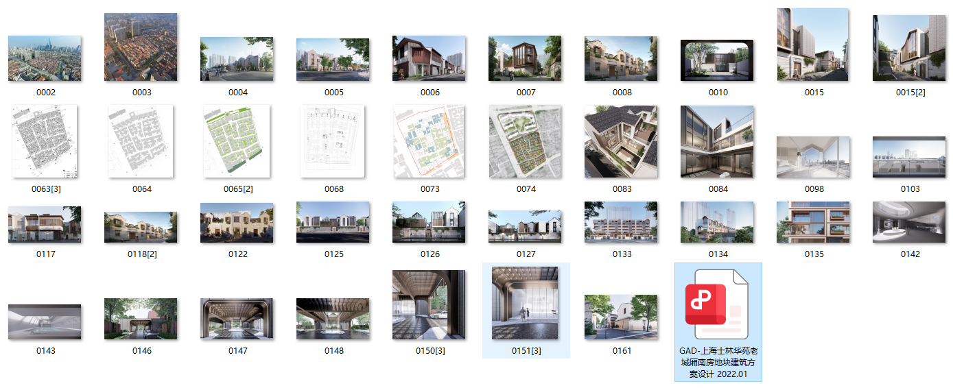Click file name label 0002
The height and width of the screenshot is (388, 953).
click(46, 93)
